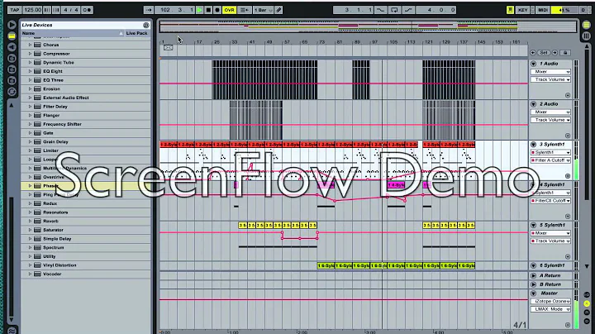Open the Plug-In Devices browser icon
This screenshot has height=334, width=595.
point(12,47)
